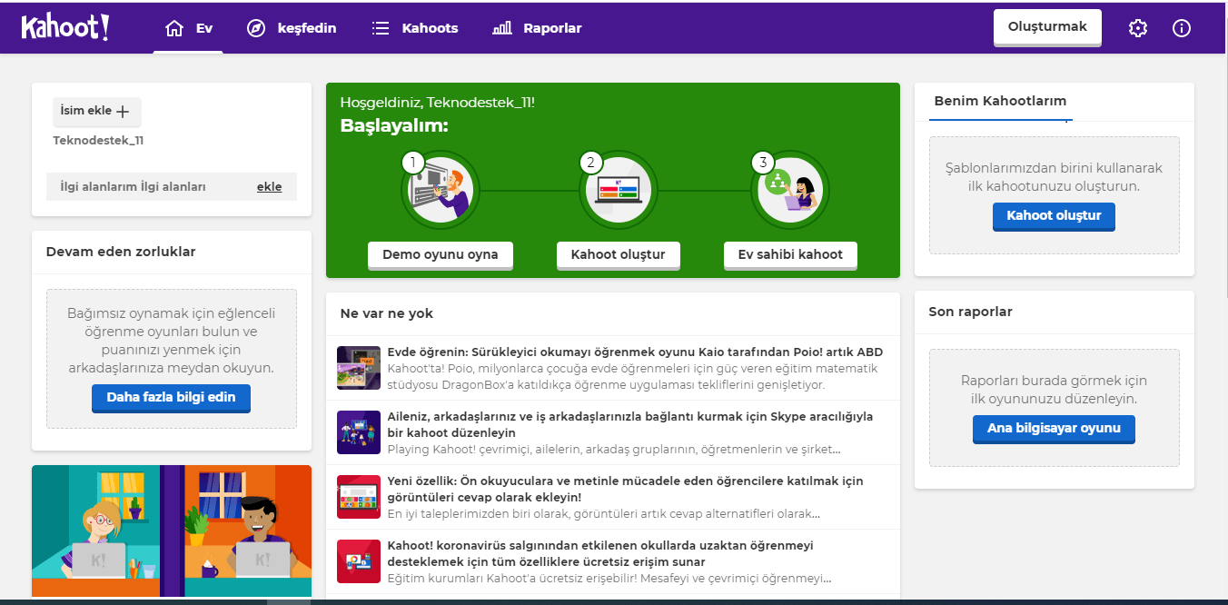Select the Benim Kahootlarım tab
Viewport: 1228px width, 605px height.
pyautogui.click(x=1000, y=101)
